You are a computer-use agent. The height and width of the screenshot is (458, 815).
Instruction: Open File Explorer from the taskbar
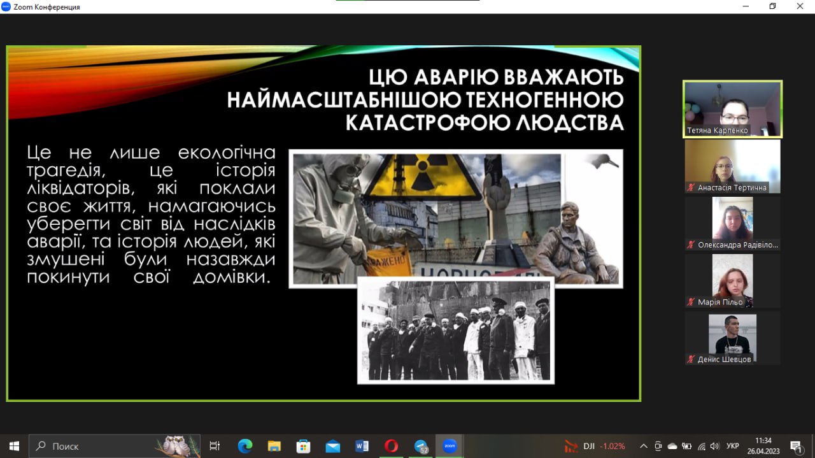[x=274, y=446]
